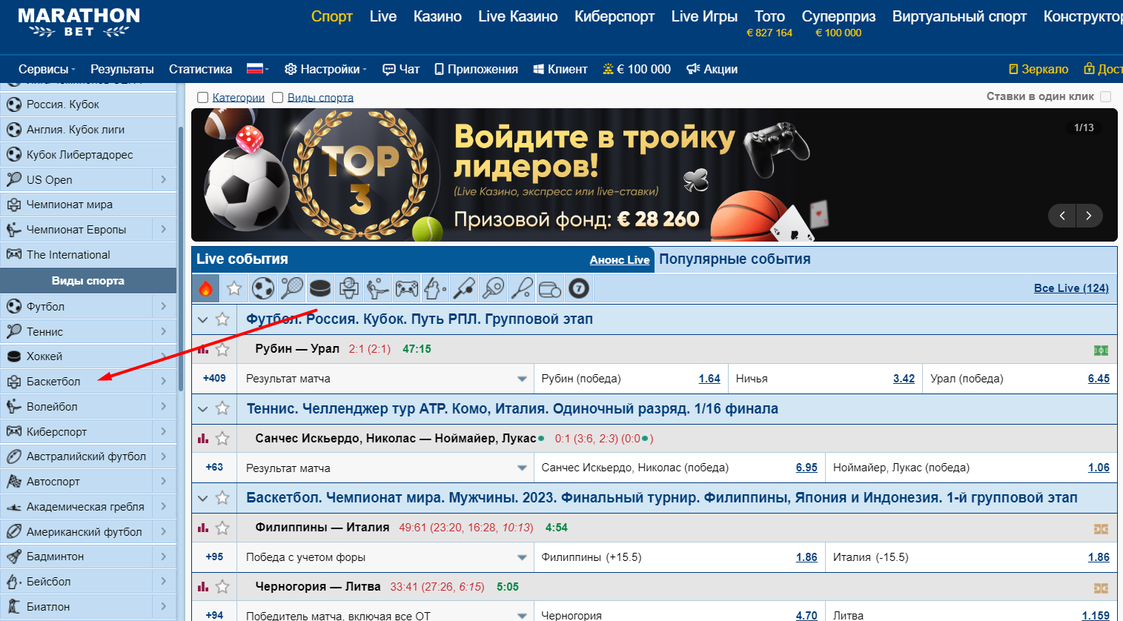Filter live events by baseball batter icon
This screenshot has height=621, width=1123.
click(x=435, y=288)
